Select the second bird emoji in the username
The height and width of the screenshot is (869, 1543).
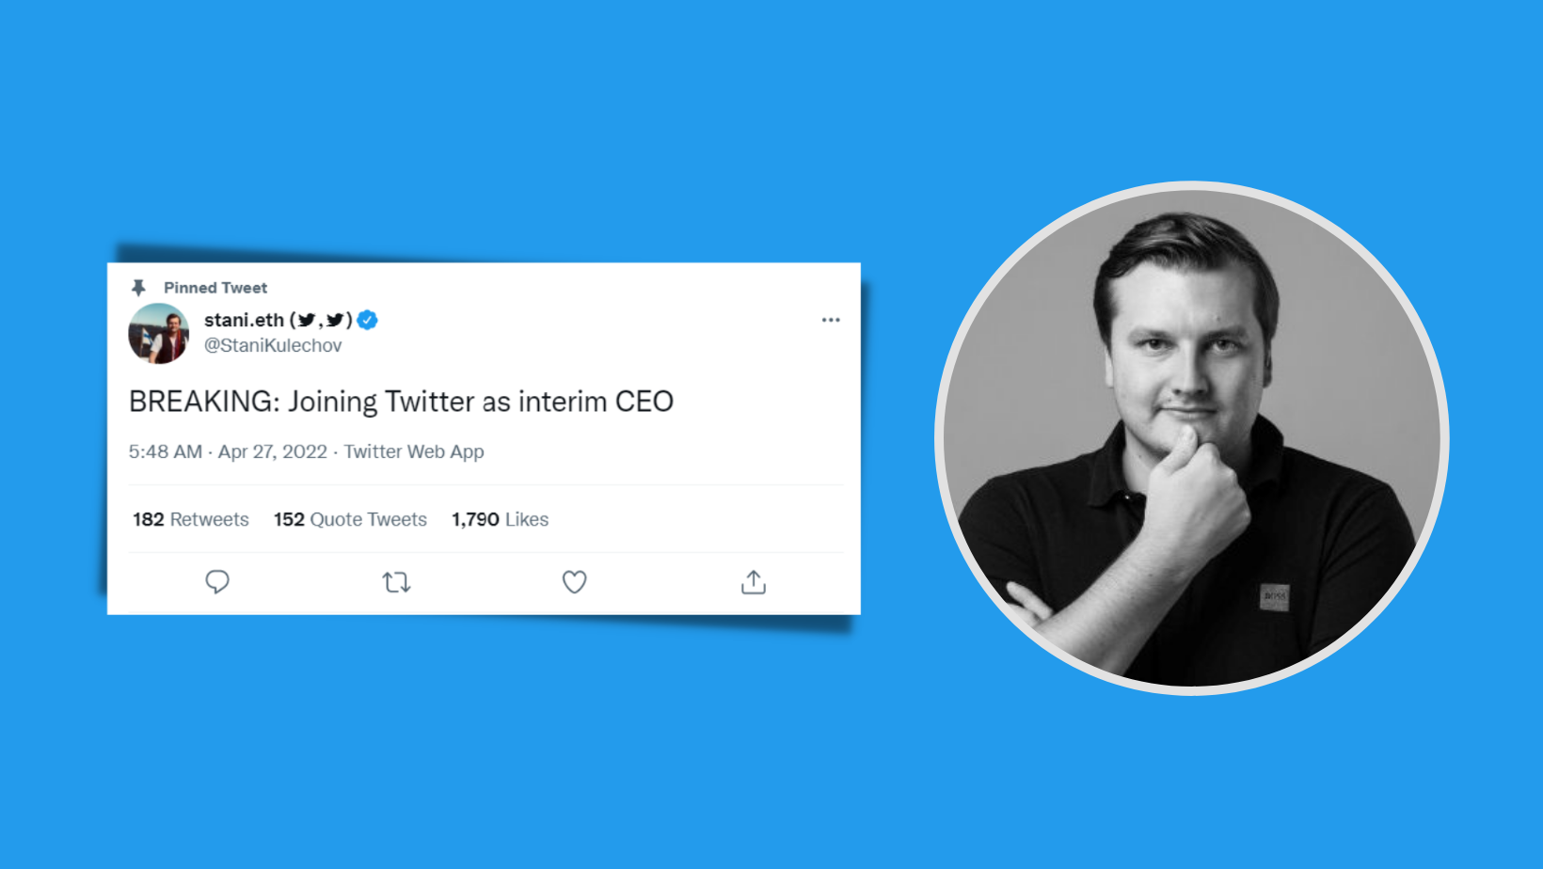(336, 320)
